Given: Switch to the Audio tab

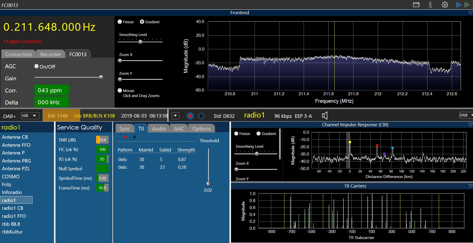Looking at the screenshot, I should click(159, 128).
